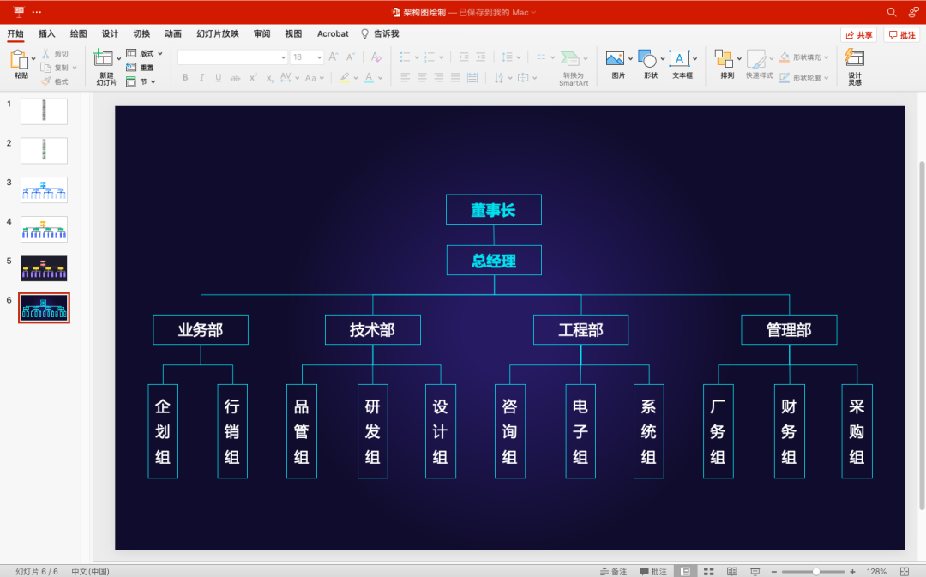Click the Share (共享) button
Screen dimensions: 926x577
tap(858, 35)
